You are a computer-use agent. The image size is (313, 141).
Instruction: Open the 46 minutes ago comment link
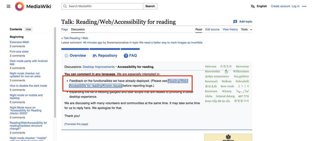93,43
